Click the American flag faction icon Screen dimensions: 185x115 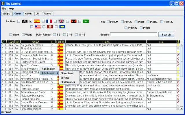click(38, 27)
